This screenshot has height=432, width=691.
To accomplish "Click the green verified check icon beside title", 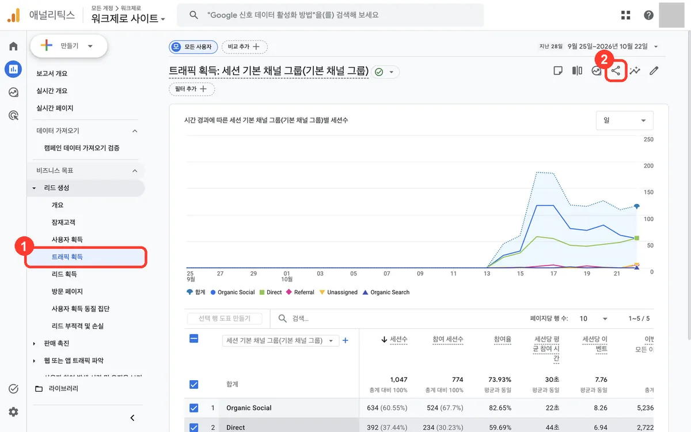I will (379, 72).
